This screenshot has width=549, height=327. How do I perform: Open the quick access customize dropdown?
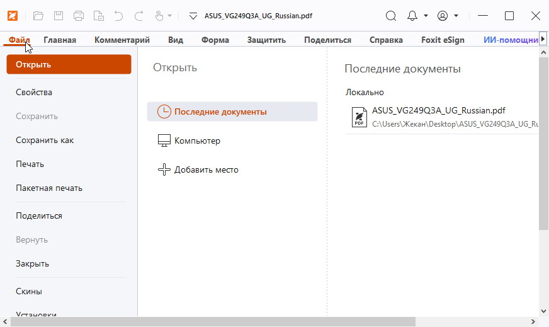pos(193,16)
